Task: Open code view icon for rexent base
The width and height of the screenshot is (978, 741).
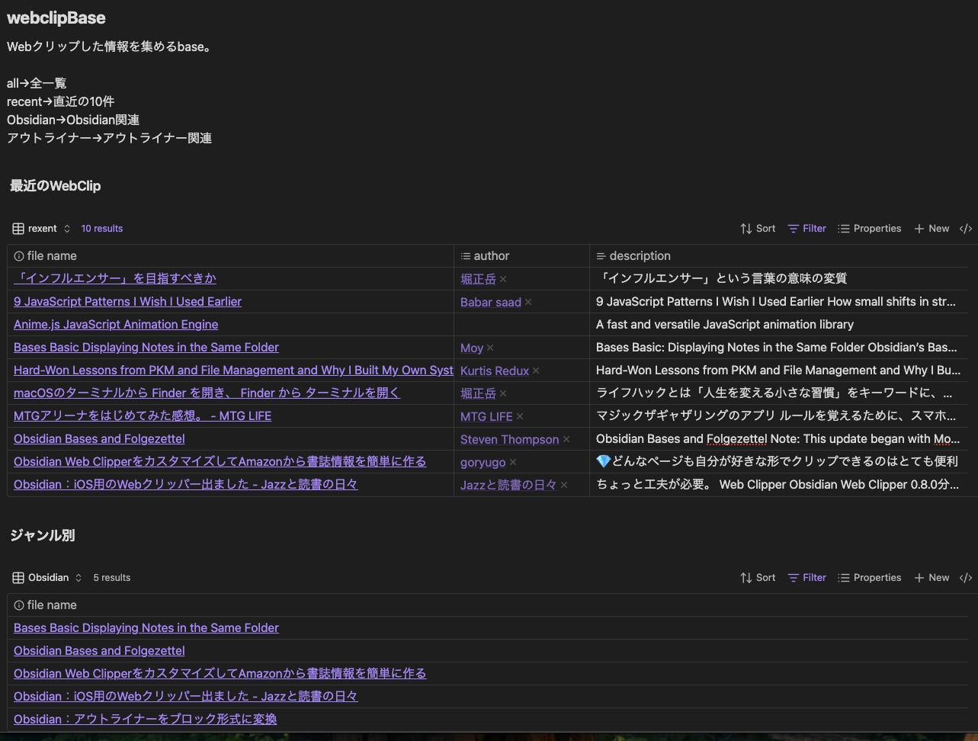Action: pos(966,229)
